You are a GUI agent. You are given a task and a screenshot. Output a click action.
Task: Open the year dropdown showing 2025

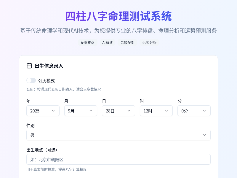pyautogui.click(x=43, y=111)
